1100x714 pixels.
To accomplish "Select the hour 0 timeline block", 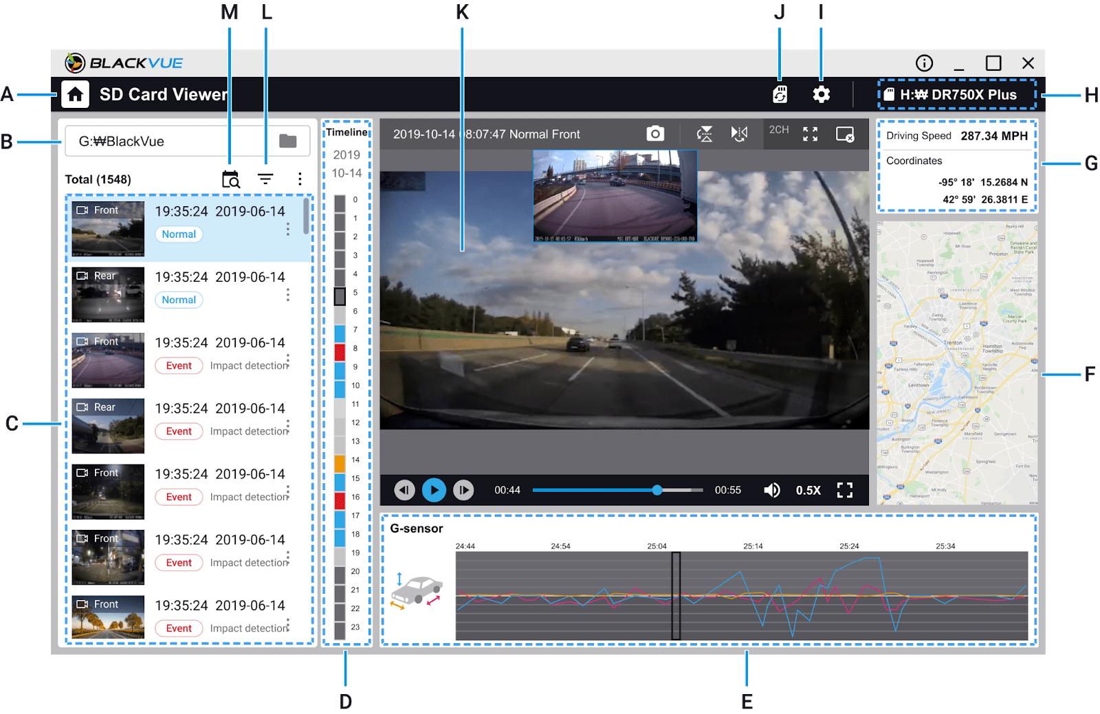I will [x=340, y=203].
